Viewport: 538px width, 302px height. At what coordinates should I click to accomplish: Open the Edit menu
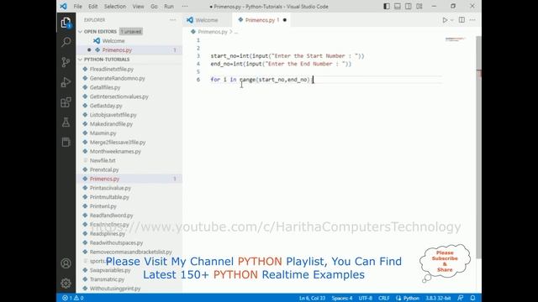click(93, 7)
